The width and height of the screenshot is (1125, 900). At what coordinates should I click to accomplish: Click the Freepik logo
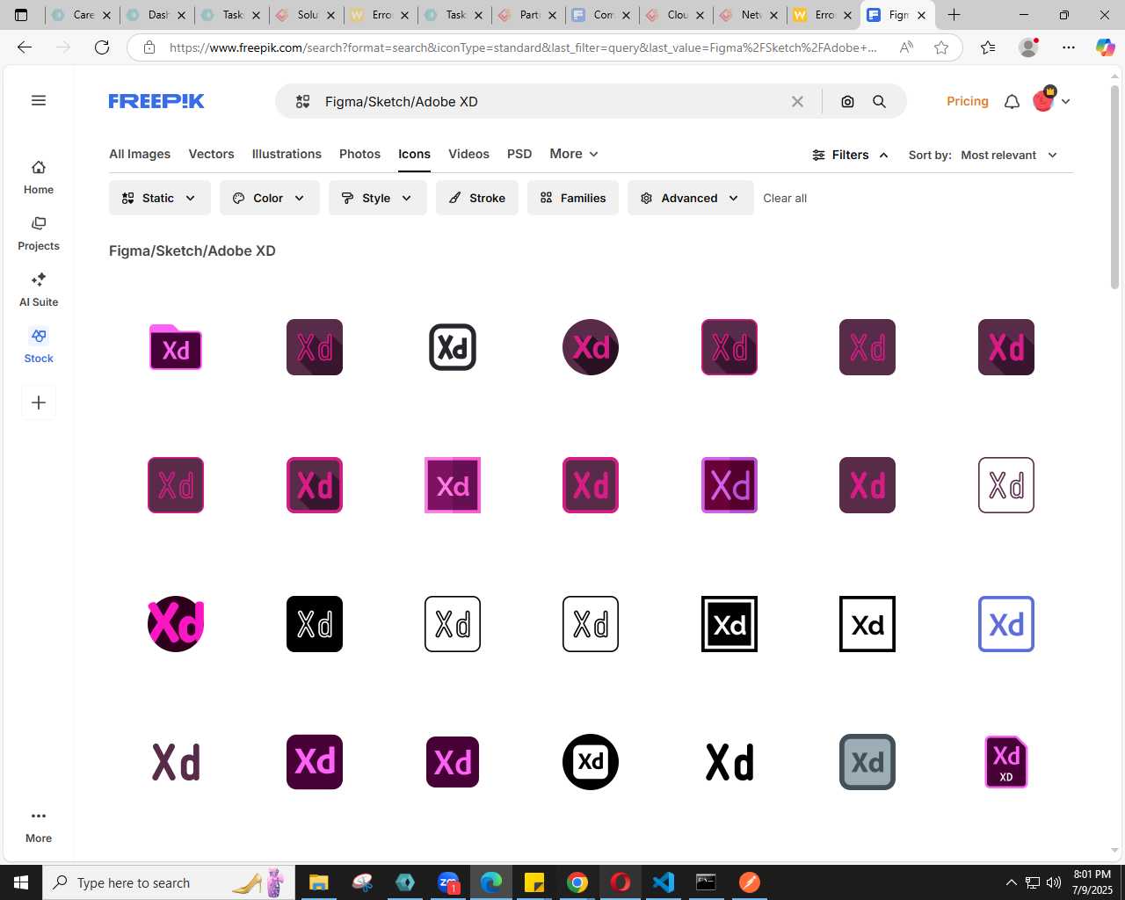click(x=156, y=101)
